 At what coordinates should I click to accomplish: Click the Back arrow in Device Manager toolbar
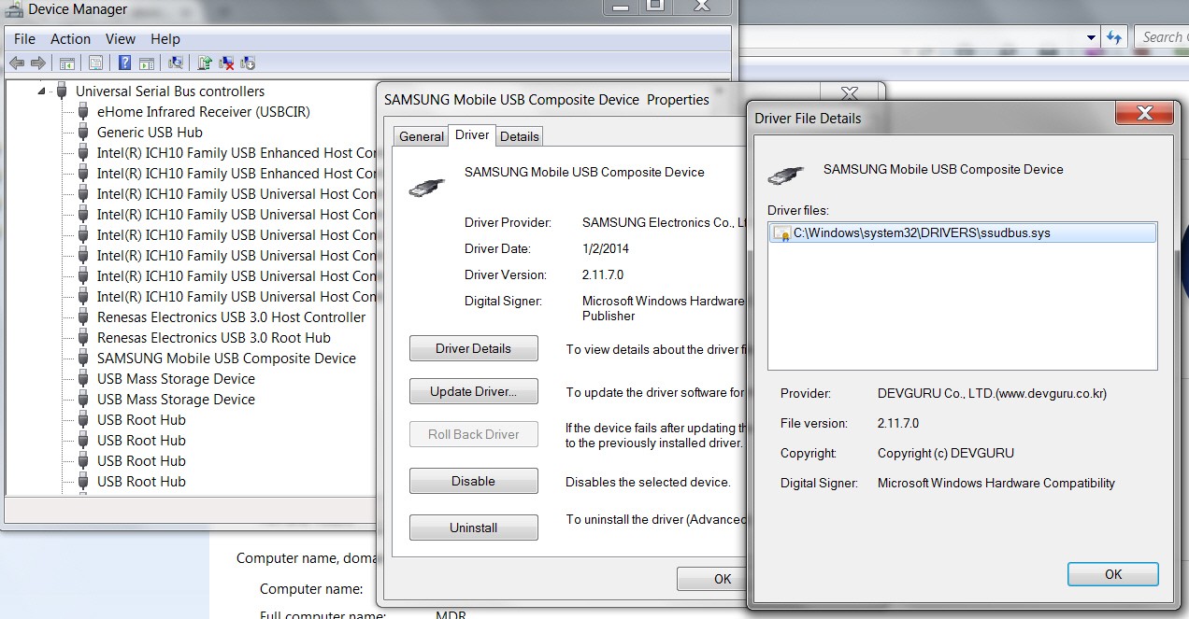16,63
